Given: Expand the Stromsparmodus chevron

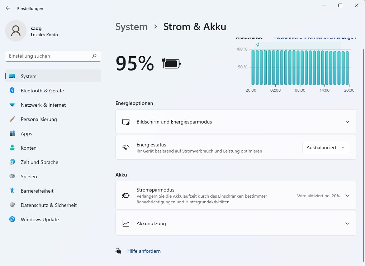Looking at the screenshot, I should coord(347,196).
